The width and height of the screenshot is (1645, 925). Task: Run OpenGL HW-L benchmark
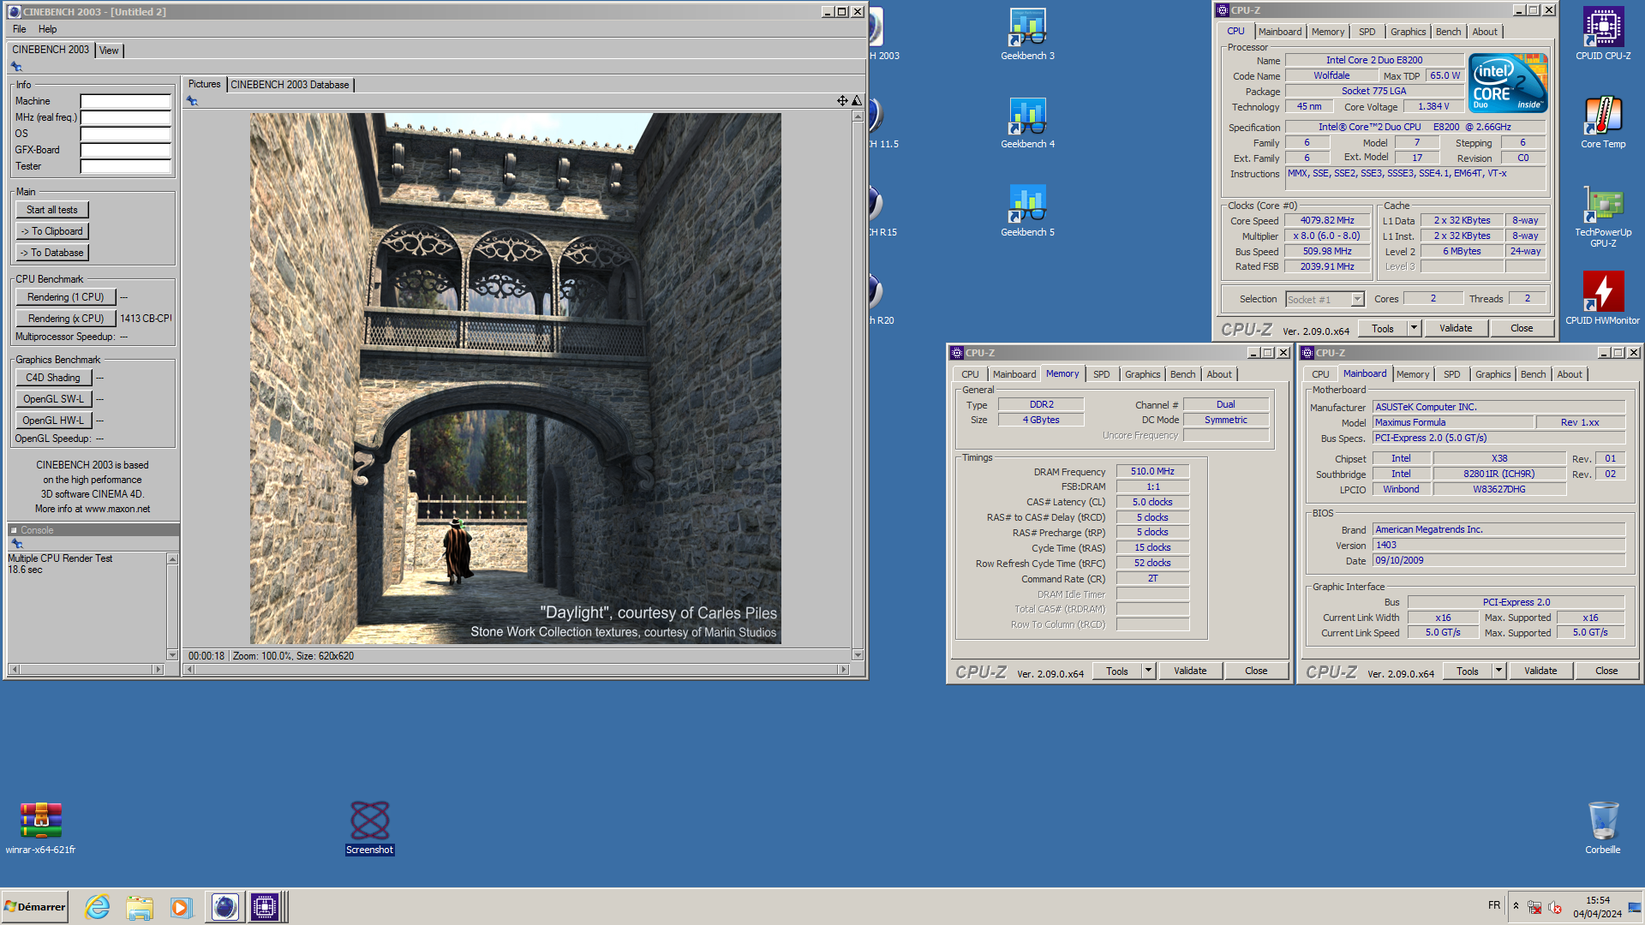coord(53,421)
